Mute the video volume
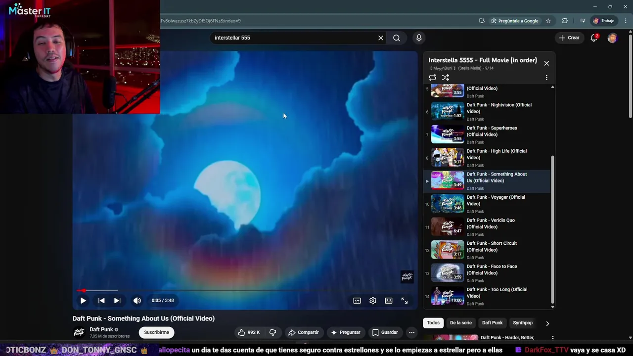 [137, 301]
